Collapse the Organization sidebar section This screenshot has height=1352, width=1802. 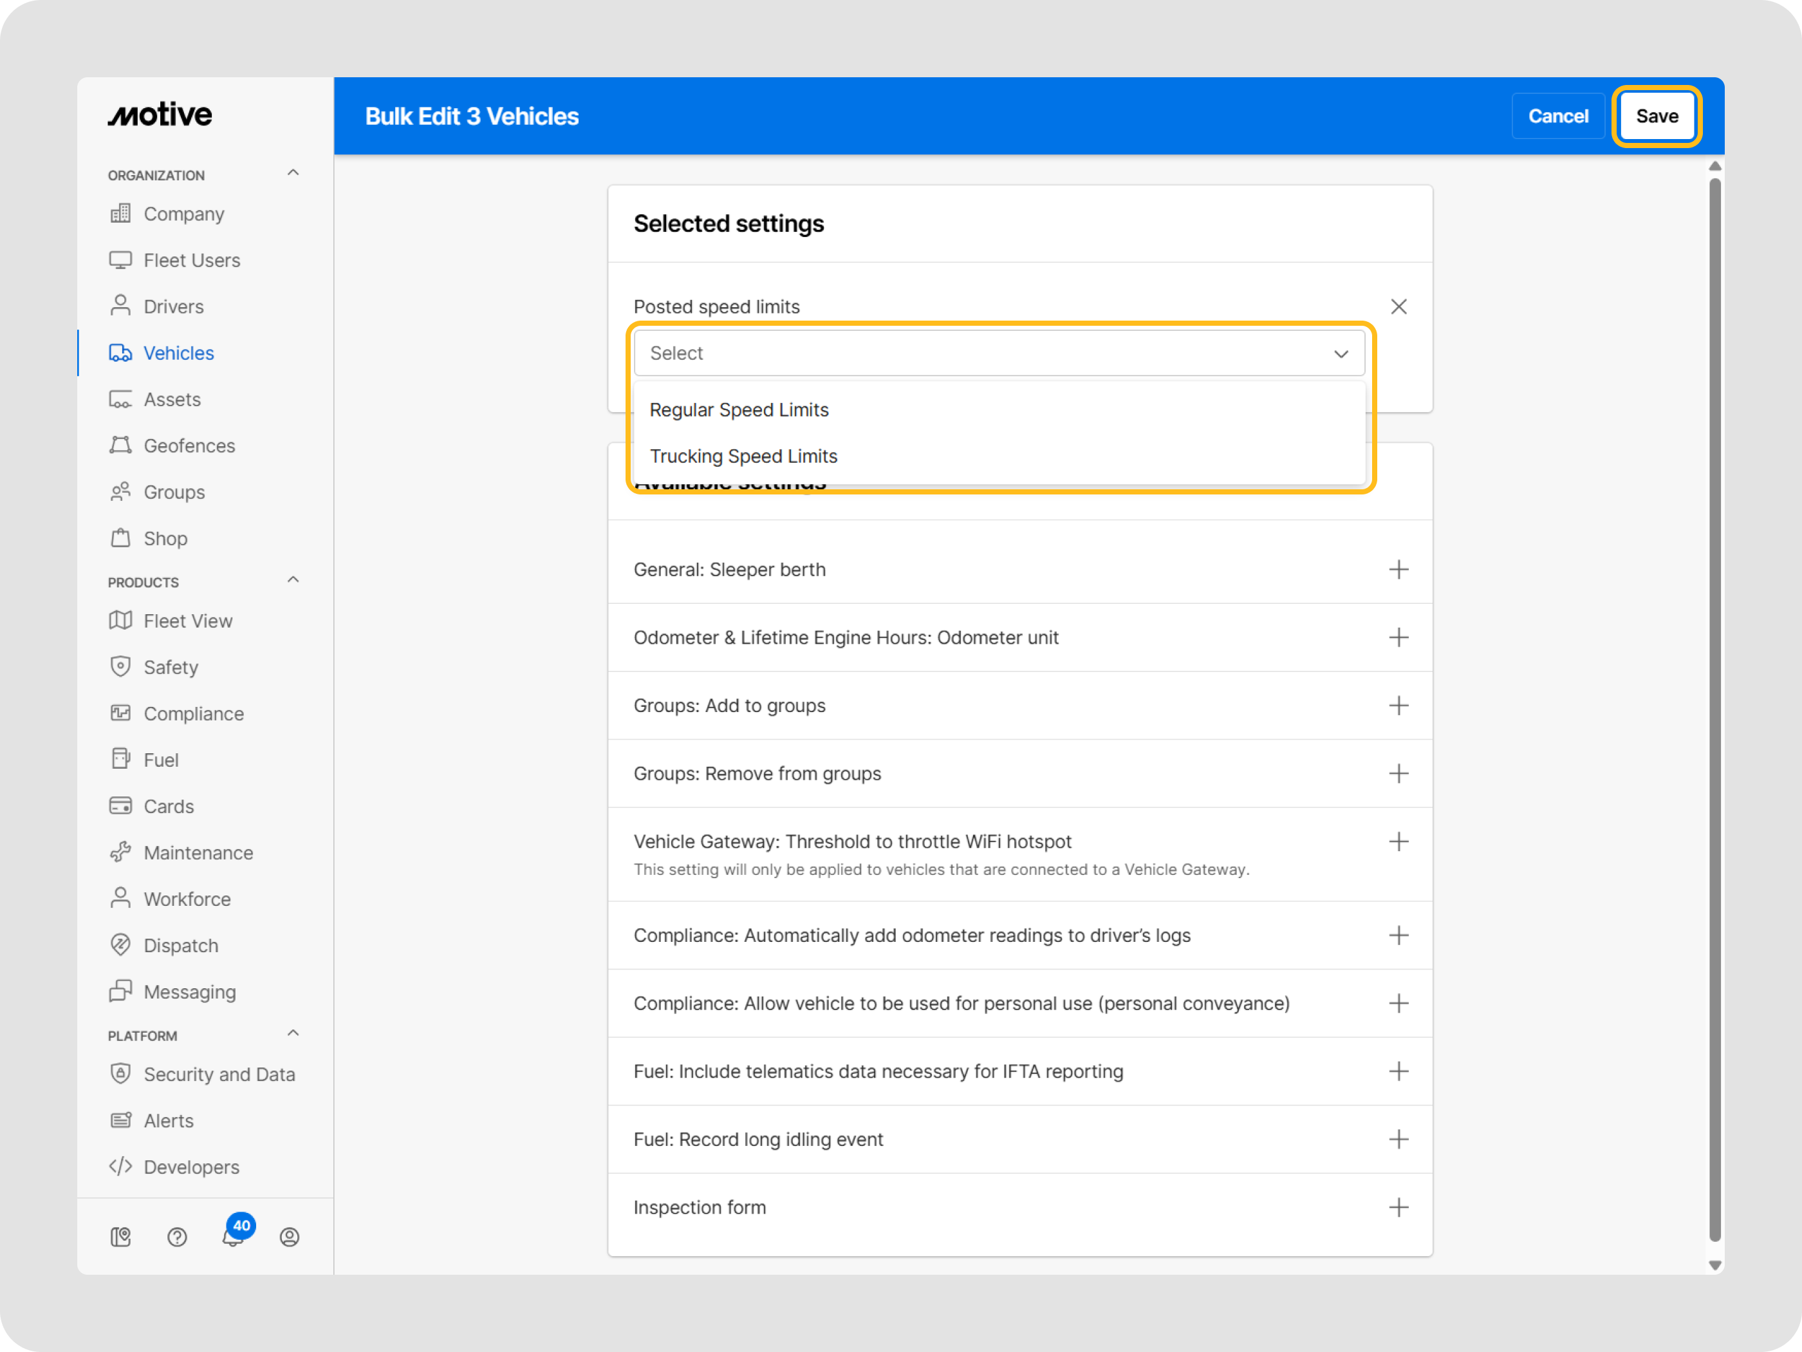click(293, 174)
